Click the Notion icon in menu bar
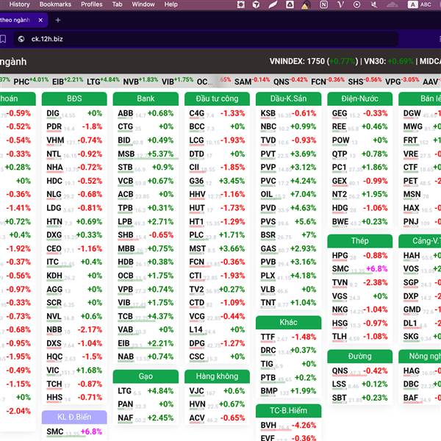Viewport: 441px width, 441px height. click(323, 4)
